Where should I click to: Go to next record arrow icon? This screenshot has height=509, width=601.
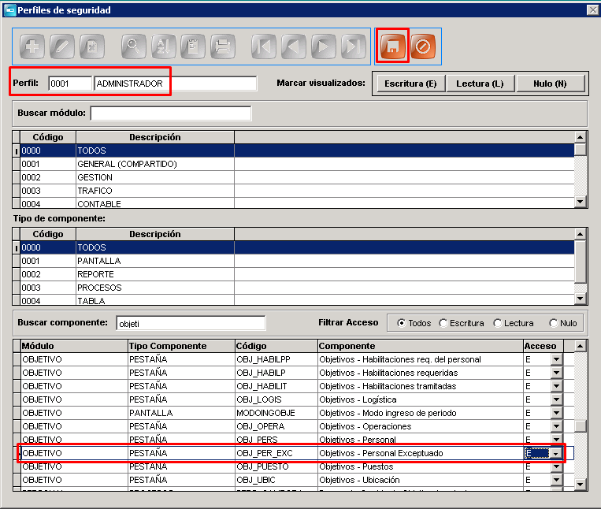tap(324, 46)
